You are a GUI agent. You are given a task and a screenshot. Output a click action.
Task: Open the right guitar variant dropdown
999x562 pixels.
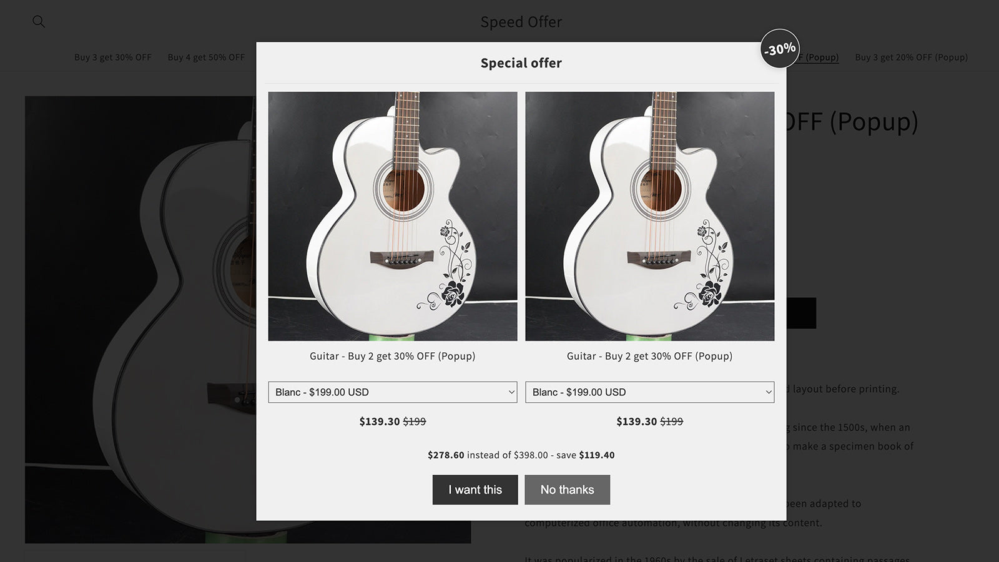(649, 392)
